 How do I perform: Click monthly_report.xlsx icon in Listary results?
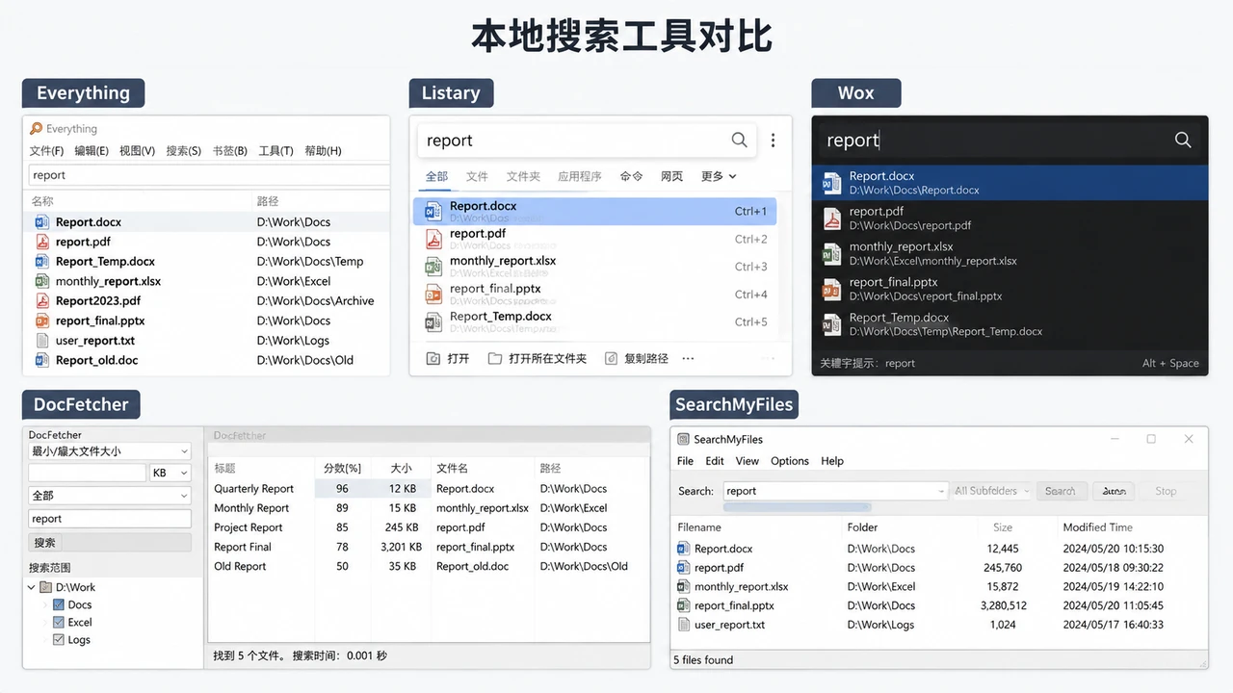coord(433,267)
